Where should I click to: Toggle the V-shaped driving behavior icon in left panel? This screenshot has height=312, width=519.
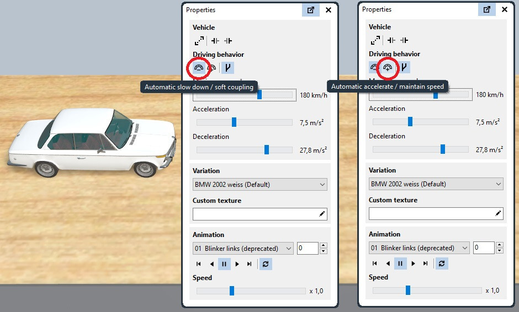(x=227, y=68)
